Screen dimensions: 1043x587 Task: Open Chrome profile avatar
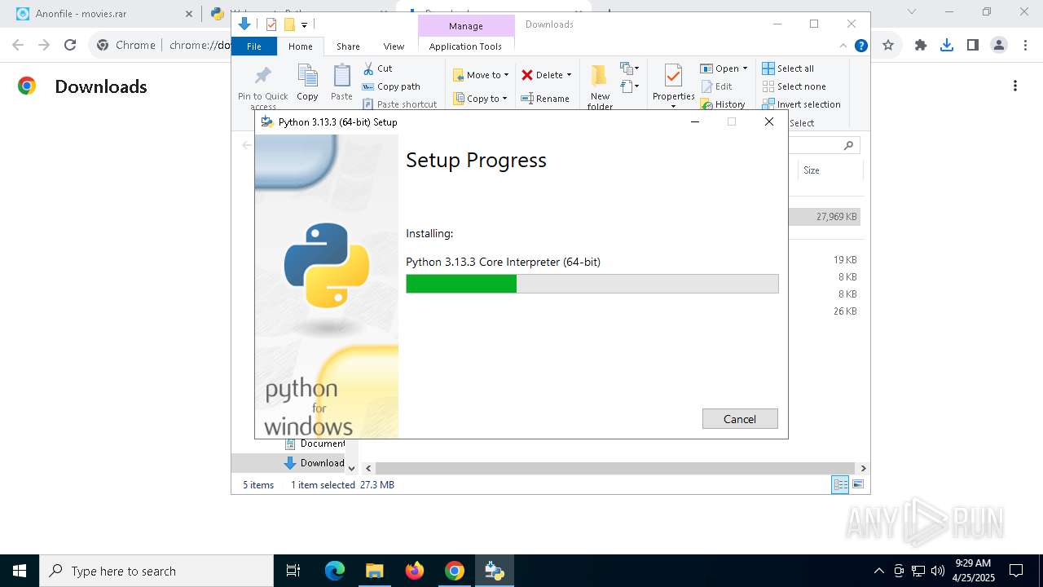point(999,46)
